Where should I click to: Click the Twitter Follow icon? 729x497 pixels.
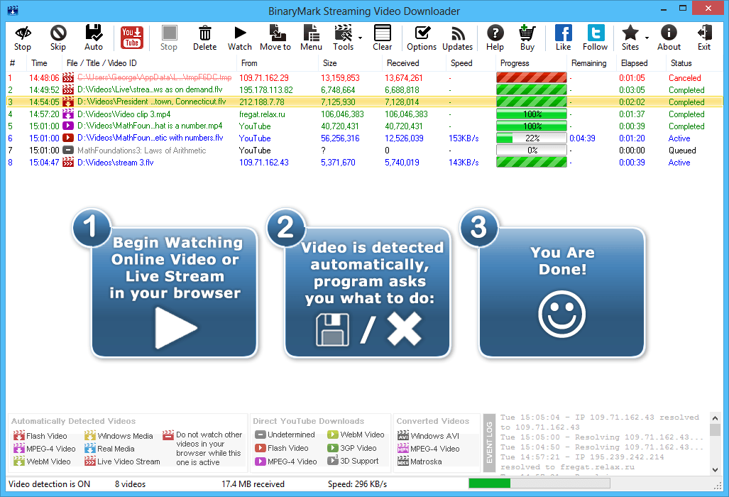coord(596,33)
